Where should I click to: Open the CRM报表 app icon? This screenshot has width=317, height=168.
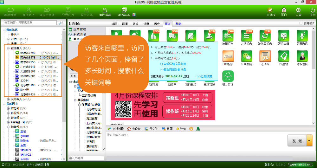(228, 56)
